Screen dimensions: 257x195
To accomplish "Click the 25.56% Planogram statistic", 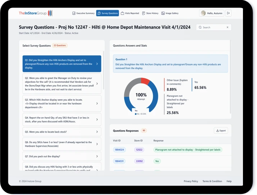I will [x=172, y=113].
